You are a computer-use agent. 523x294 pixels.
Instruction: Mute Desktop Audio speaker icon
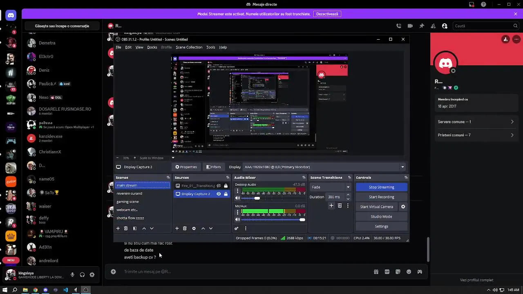tap(237, 198)
